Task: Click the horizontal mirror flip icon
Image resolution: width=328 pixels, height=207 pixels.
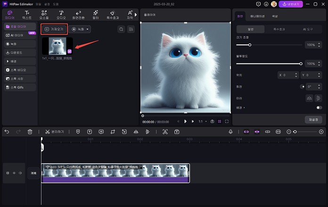Action: coord(310,98)
